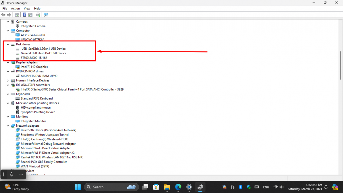Select the Integrated Camera webcam icon

(18, 26)
